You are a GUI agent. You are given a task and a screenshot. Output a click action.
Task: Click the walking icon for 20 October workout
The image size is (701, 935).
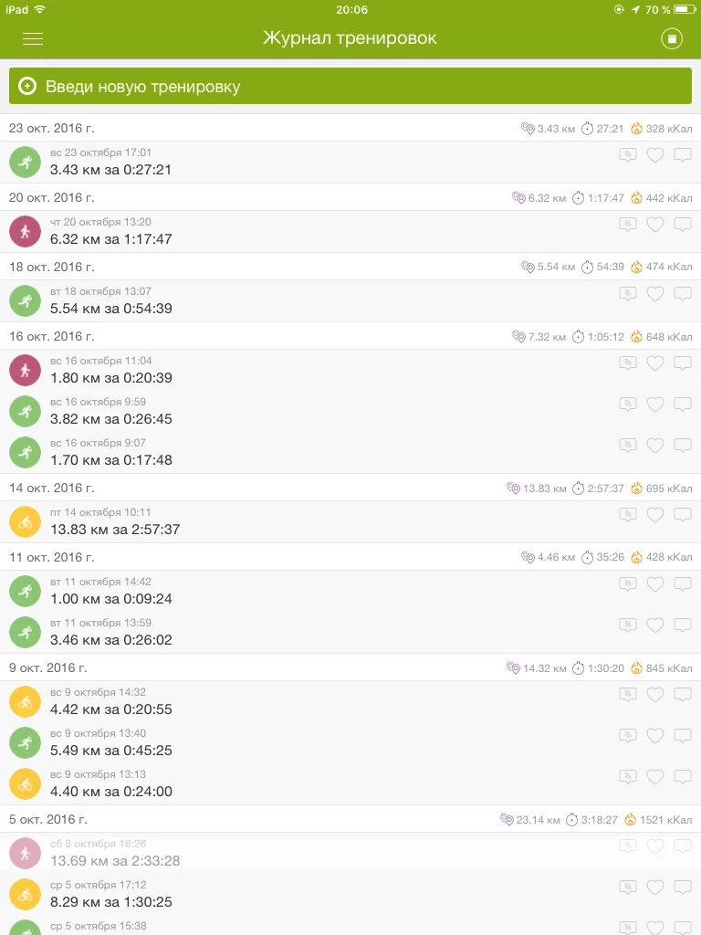coord(26,231)
